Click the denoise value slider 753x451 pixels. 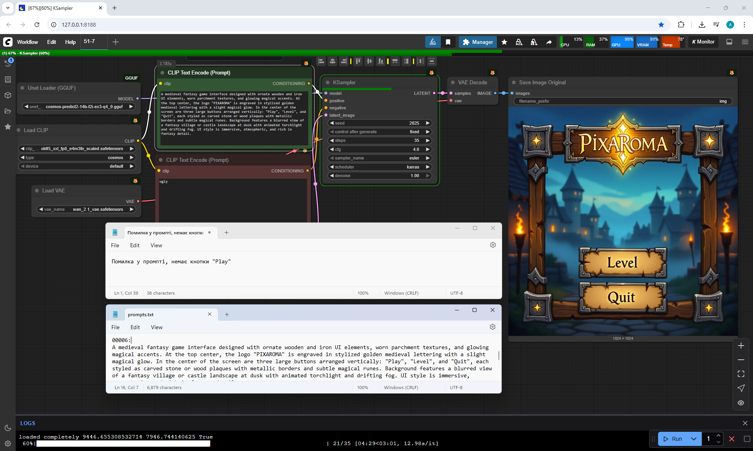(380, 176)
